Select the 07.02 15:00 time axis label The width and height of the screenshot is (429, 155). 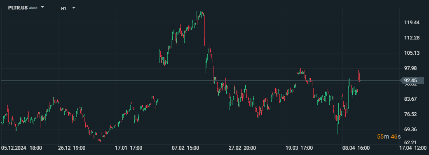185,148
